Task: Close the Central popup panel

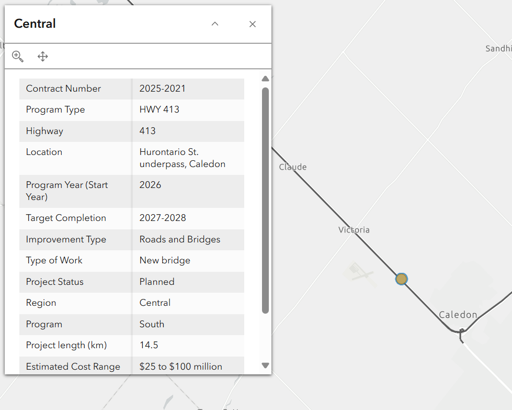Action: [x=253, y=24]
